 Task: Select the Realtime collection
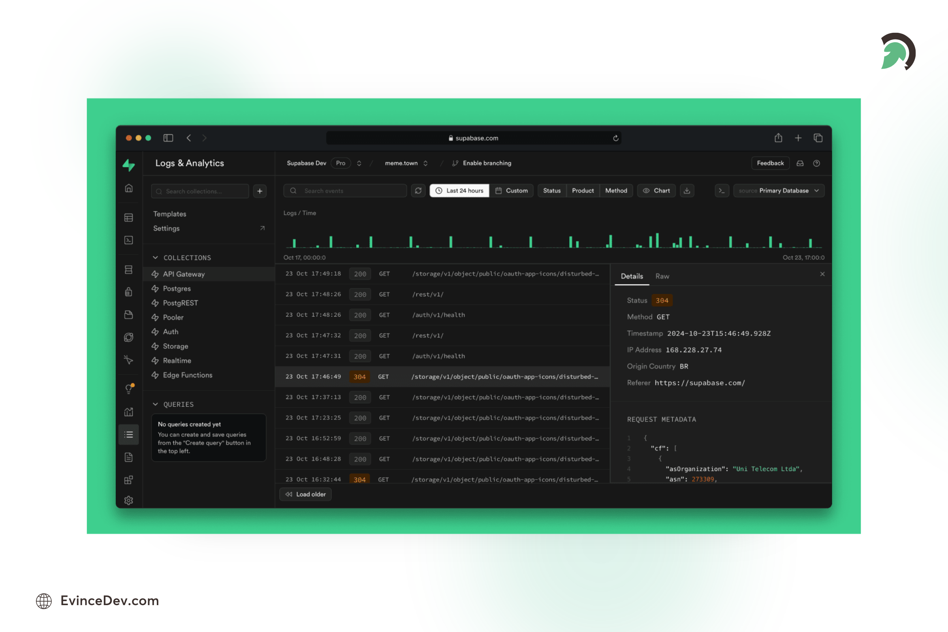(x=209, y=361)
